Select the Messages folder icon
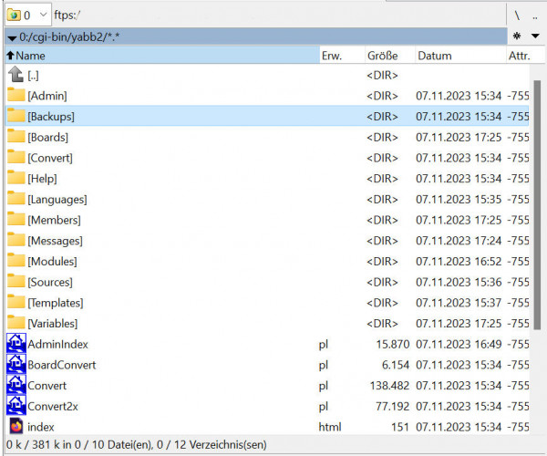This screenshot has height=456, width=547. click(x=16, y=239)
